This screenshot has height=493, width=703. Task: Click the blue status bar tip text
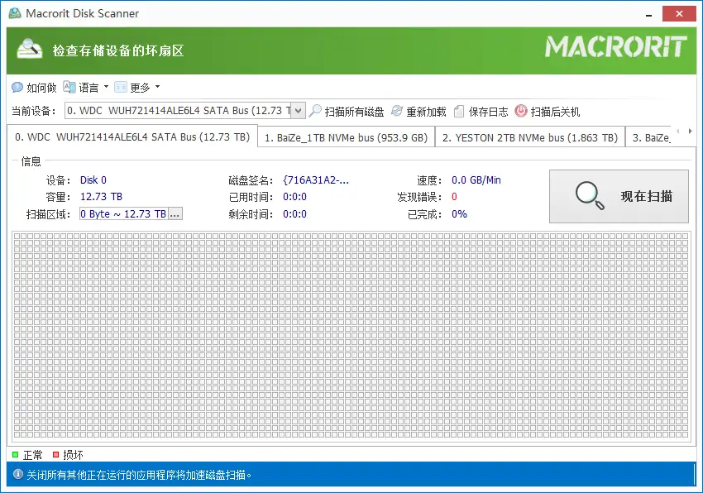139,475
